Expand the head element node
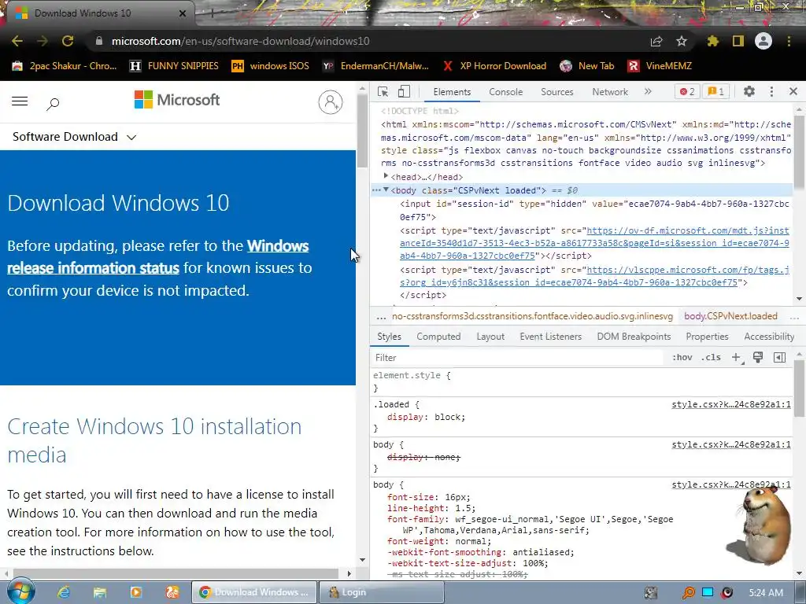 pos(386,176)
